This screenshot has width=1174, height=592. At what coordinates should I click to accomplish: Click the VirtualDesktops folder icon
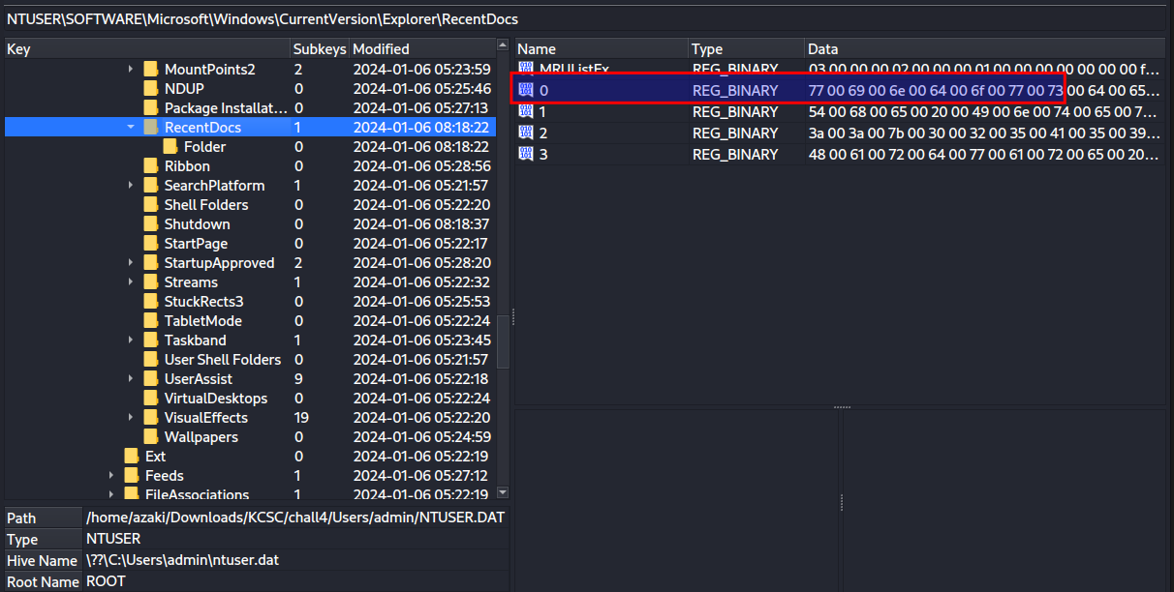pyautogui.click(x=150, y=398)
